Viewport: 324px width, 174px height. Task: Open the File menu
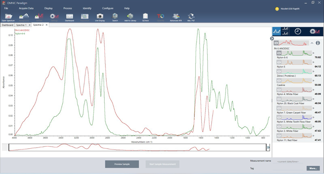6,8
